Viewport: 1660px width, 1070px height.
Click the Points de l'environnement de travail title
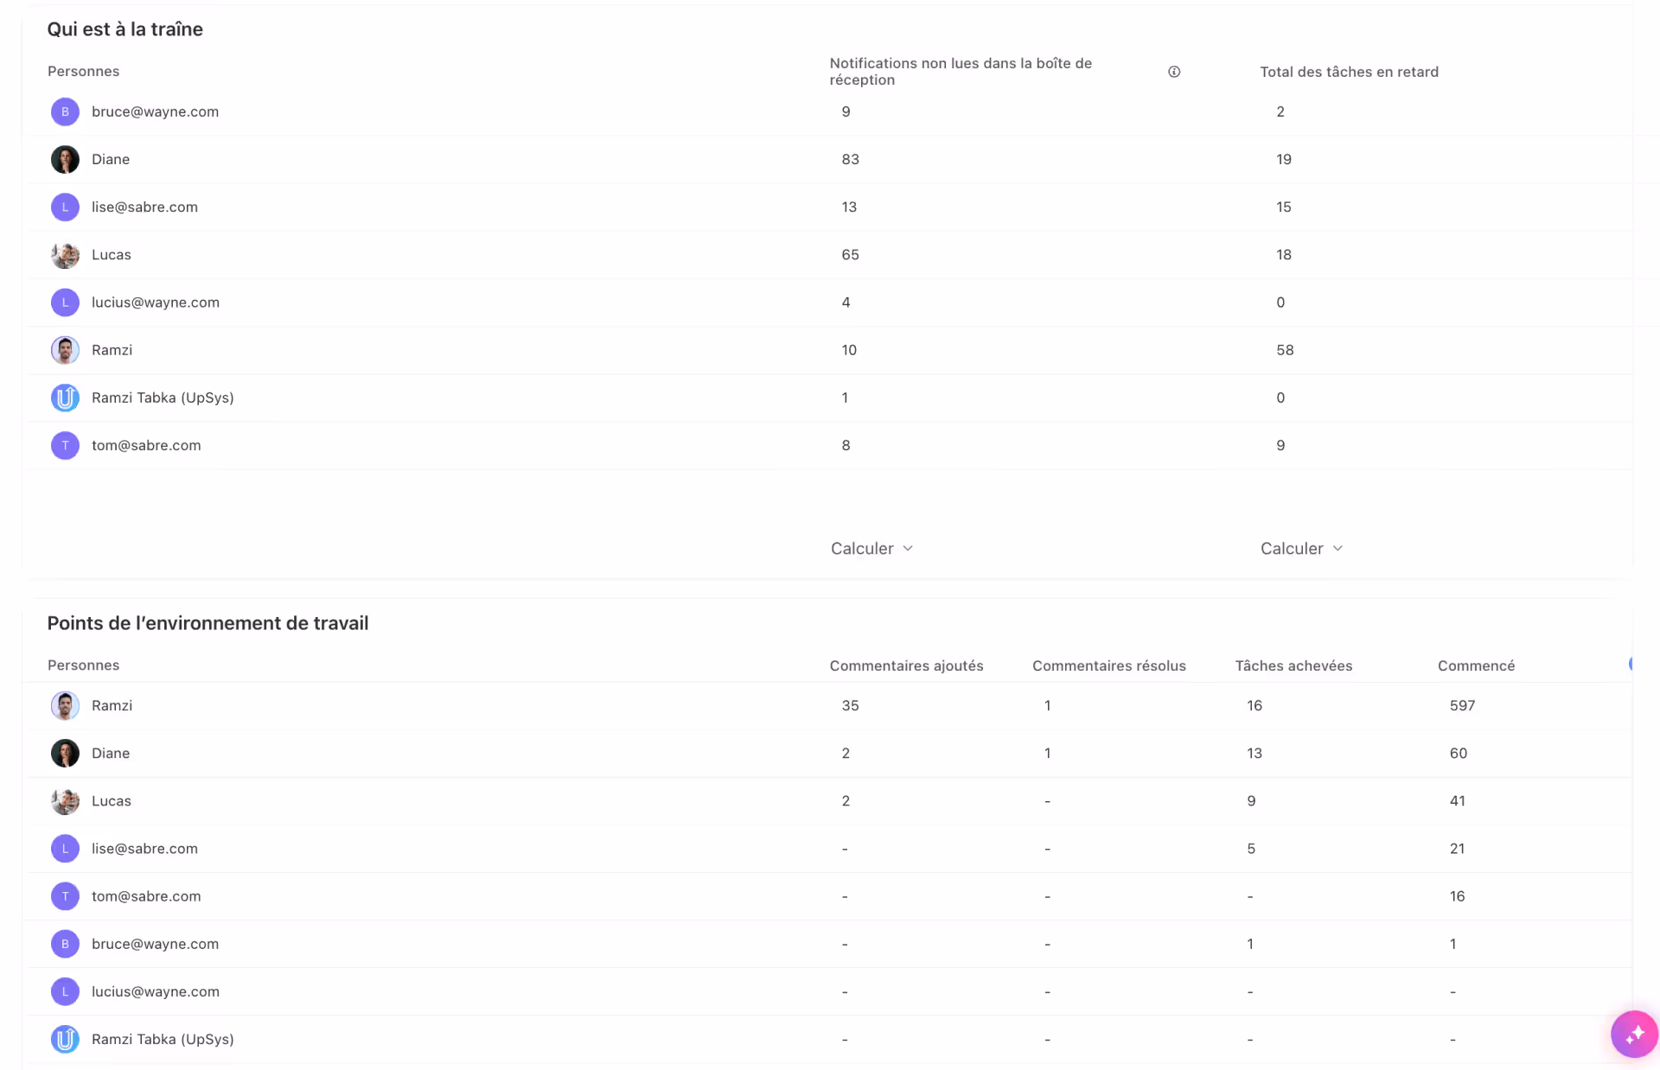coord(207,623)
